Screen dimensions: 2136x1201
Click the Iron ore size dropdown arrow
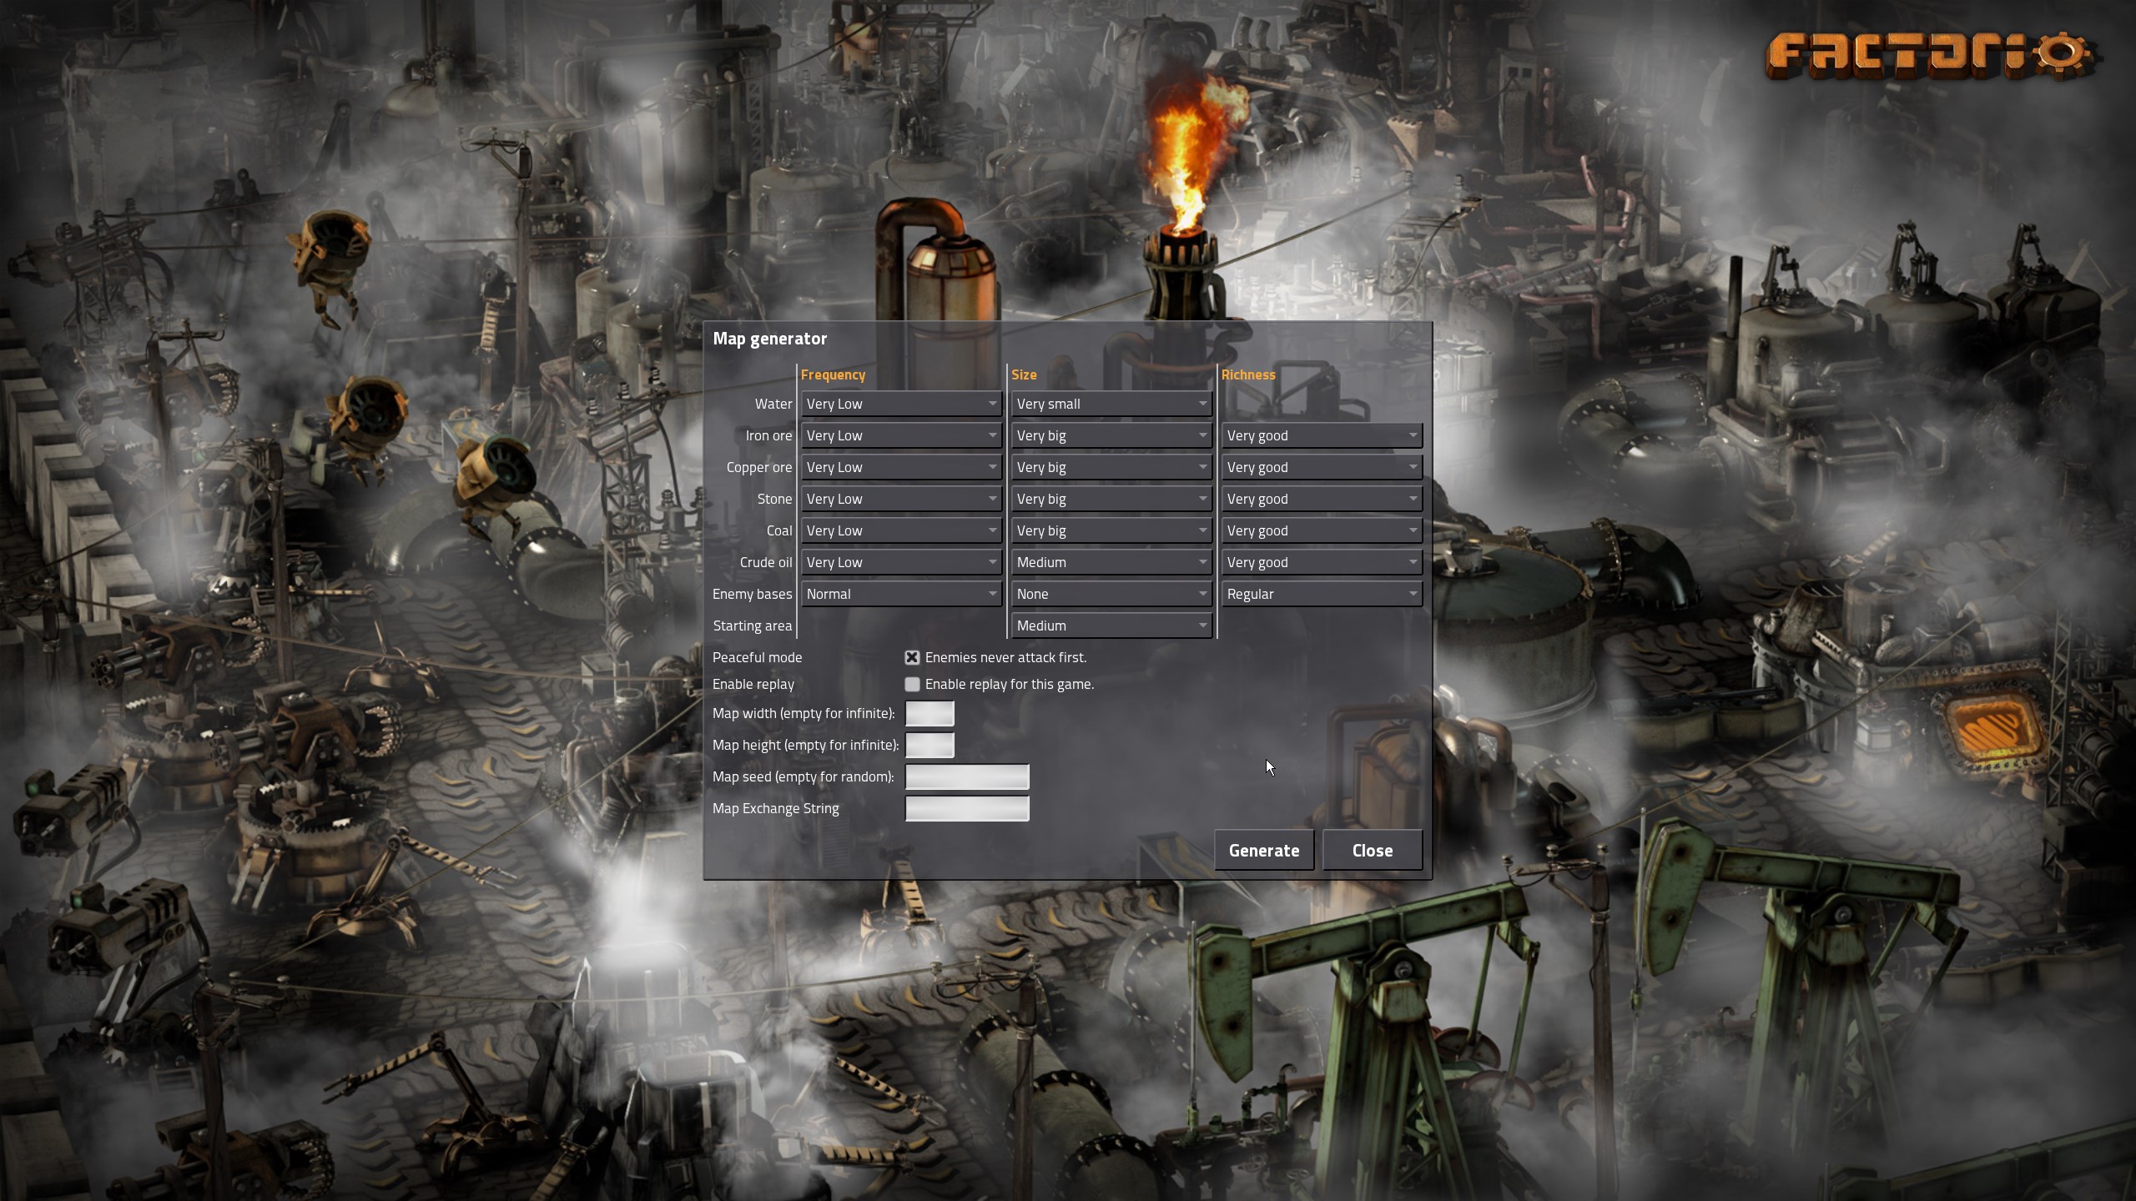(1203, 435)
